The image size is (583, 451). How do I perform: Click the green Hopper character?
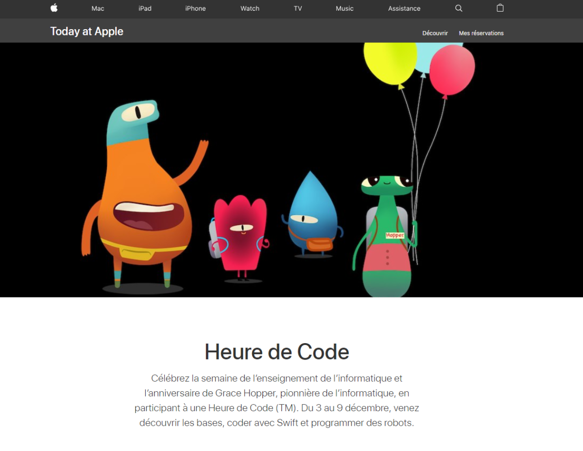click(387, 238)
